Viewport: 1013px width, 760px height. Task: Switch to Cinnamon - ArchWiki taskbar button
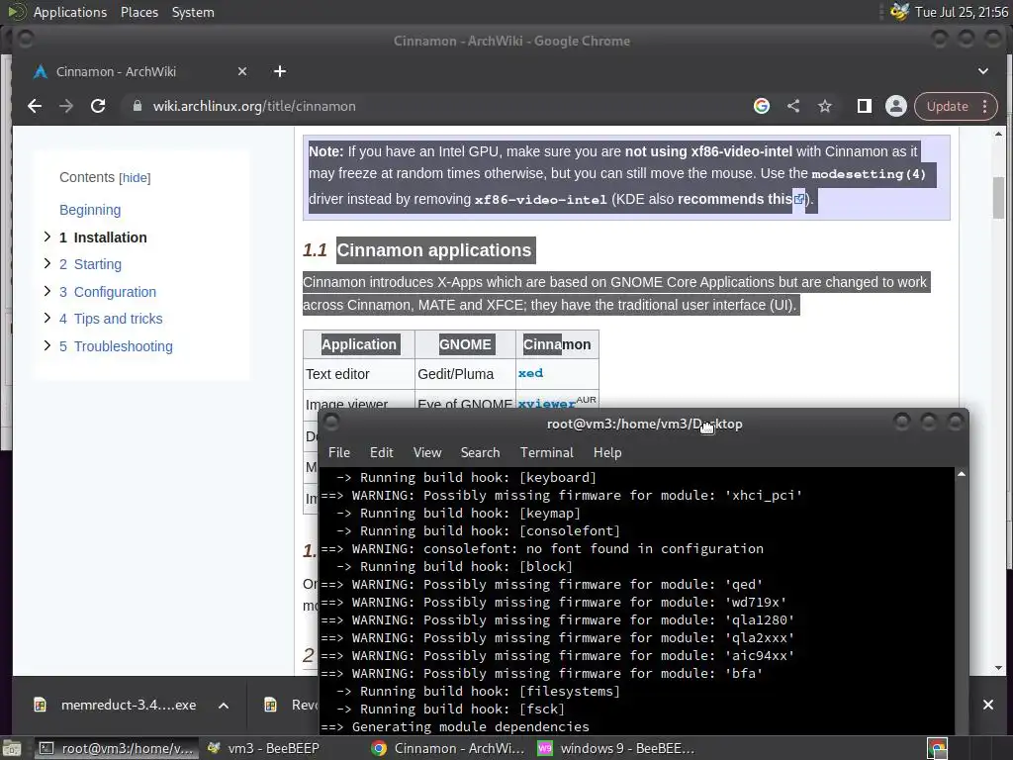(448, 748)
